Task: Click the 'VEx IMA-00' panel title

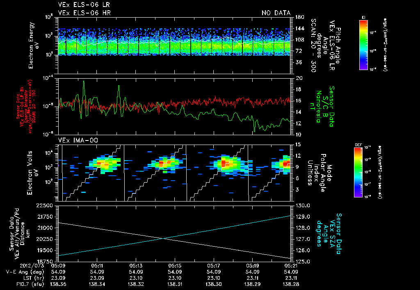Action: (78, 140)
